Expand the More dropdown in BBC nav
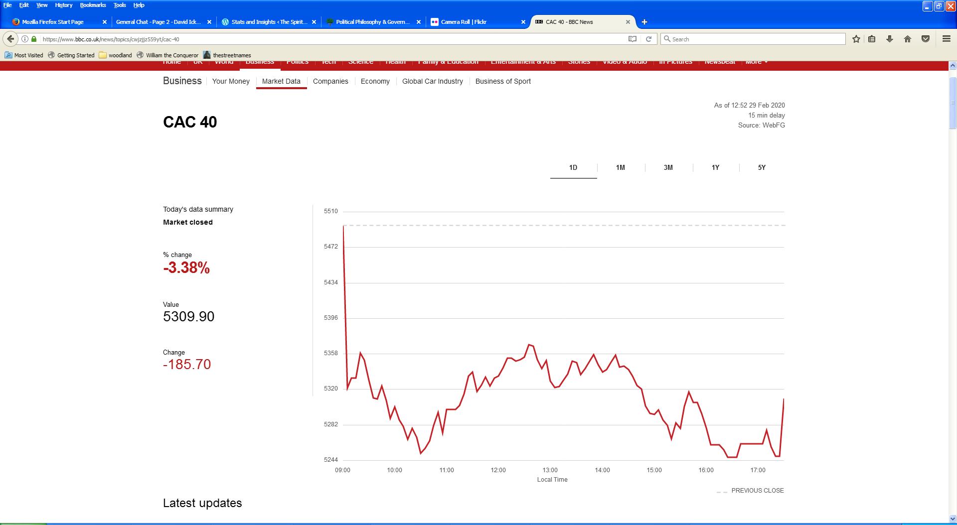The image size is (957, 525). tap(756, 62)
